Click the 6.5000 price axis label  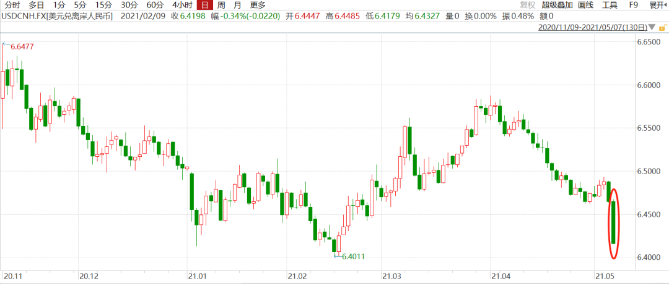point(648,171)
